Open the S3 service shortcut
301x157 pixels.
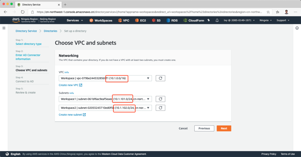pyautogui.click(x=154, y=20)
